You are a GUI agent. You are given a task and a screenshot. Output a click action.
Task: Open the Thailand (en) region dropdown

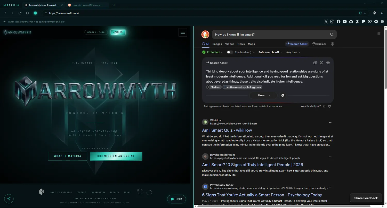(x=244, y=52)
